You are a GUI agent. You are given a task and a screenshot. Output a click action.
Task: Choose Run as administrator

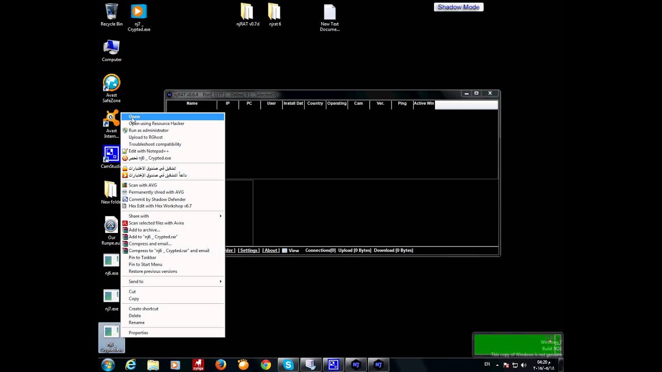pyautogui.click(x=173, y=130)
